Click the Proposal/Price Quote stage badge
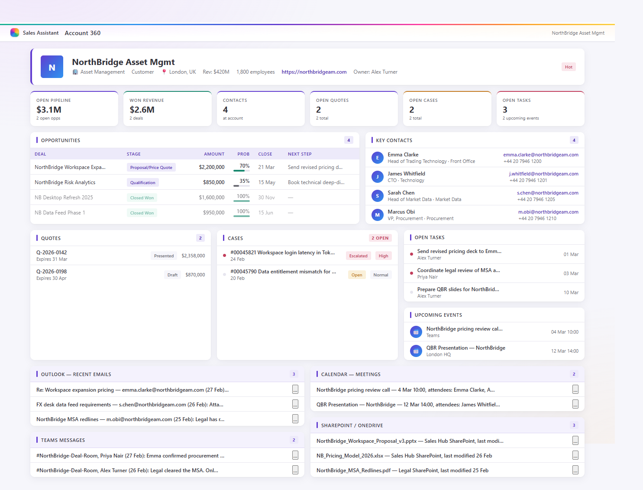Image resolution: width=643 pixels, height=490 pixels. tap(151, 167)
